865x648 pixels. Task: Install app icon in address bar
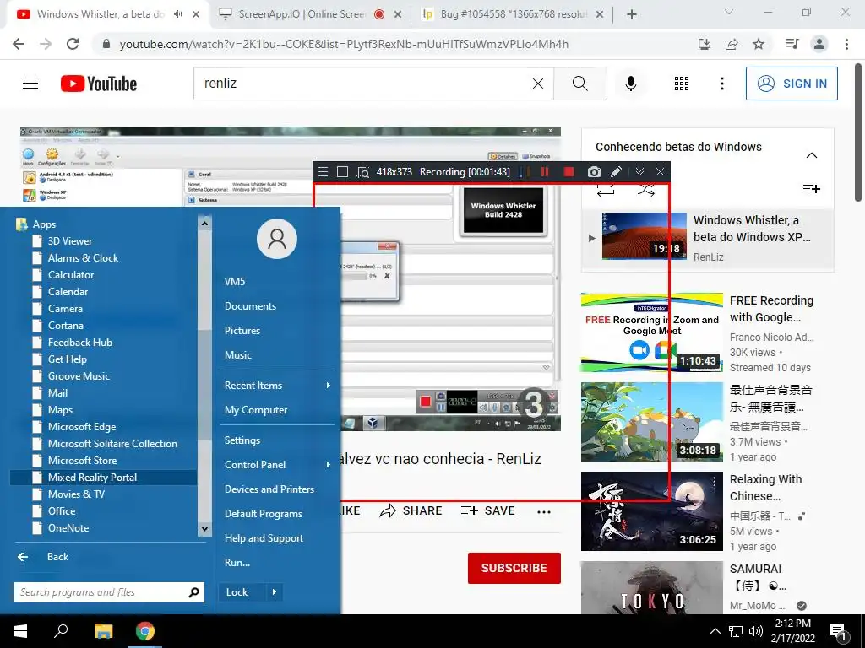pos(704,44)
